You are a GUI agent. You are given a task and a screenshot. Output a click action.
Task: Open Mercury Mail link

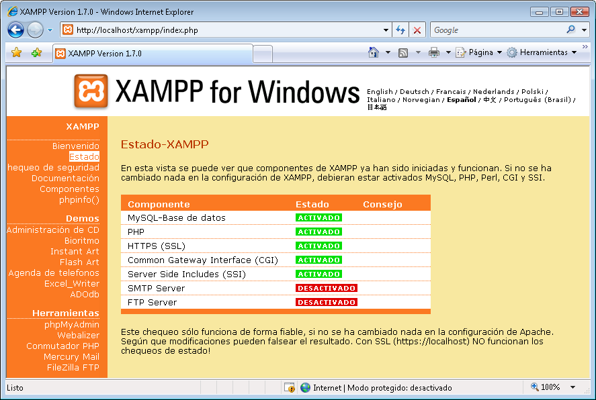tap(71, 357)
